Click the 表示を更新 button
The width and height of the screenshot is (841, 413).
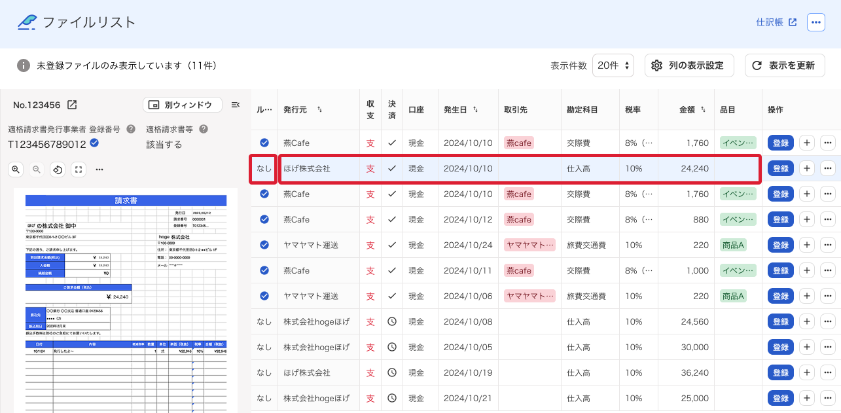point(785,65)
